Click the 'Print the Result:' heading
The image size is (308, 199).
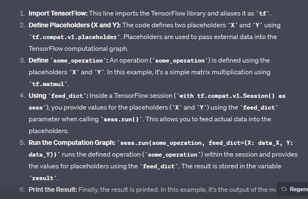(x=53, y=190)
